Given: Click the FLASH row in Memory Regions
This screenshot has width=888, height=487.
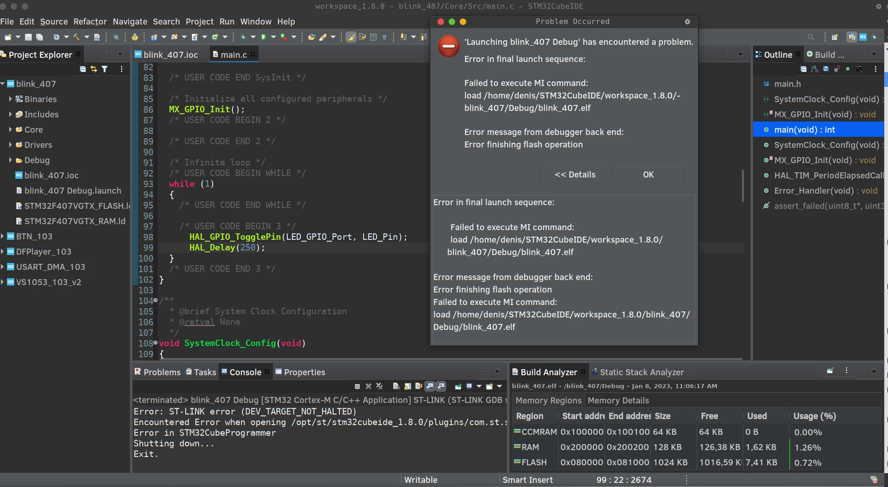Looking at the screenshot, I should click(697, 463).
